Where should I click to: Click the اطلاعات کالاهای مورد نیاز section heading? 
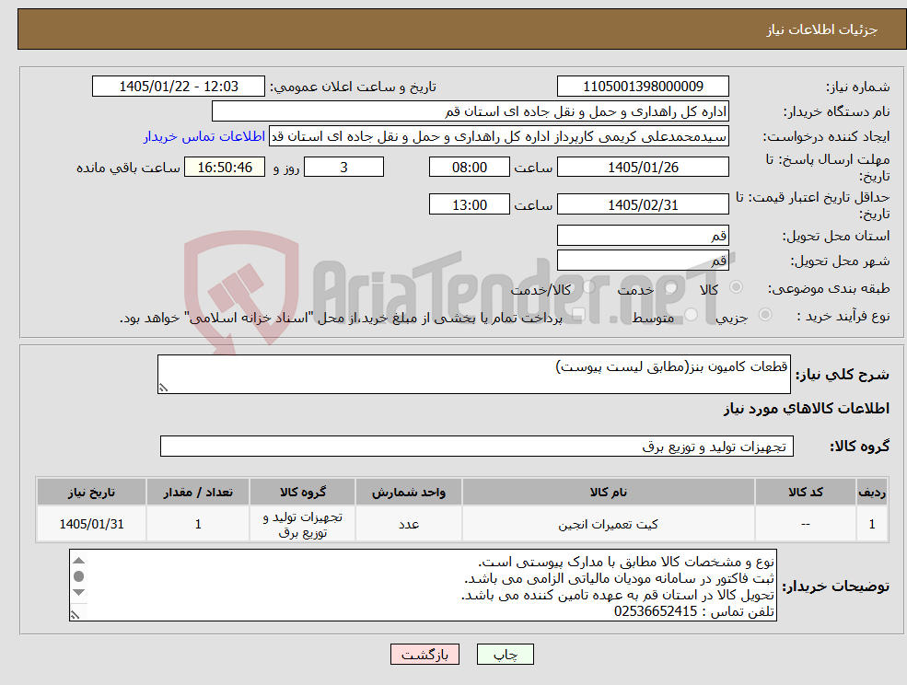807,409
